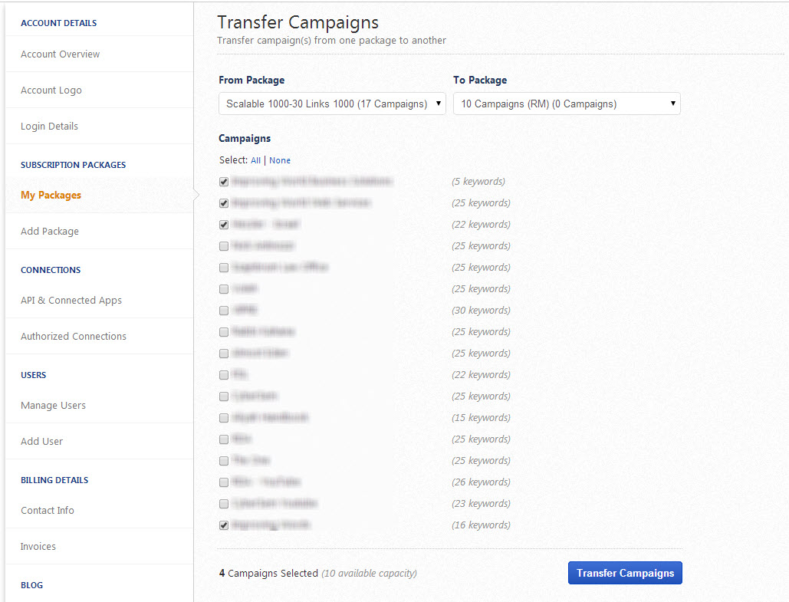Open API & Connected Apps
This screenshot has width=789, height=602.
(x=71, y=301)
